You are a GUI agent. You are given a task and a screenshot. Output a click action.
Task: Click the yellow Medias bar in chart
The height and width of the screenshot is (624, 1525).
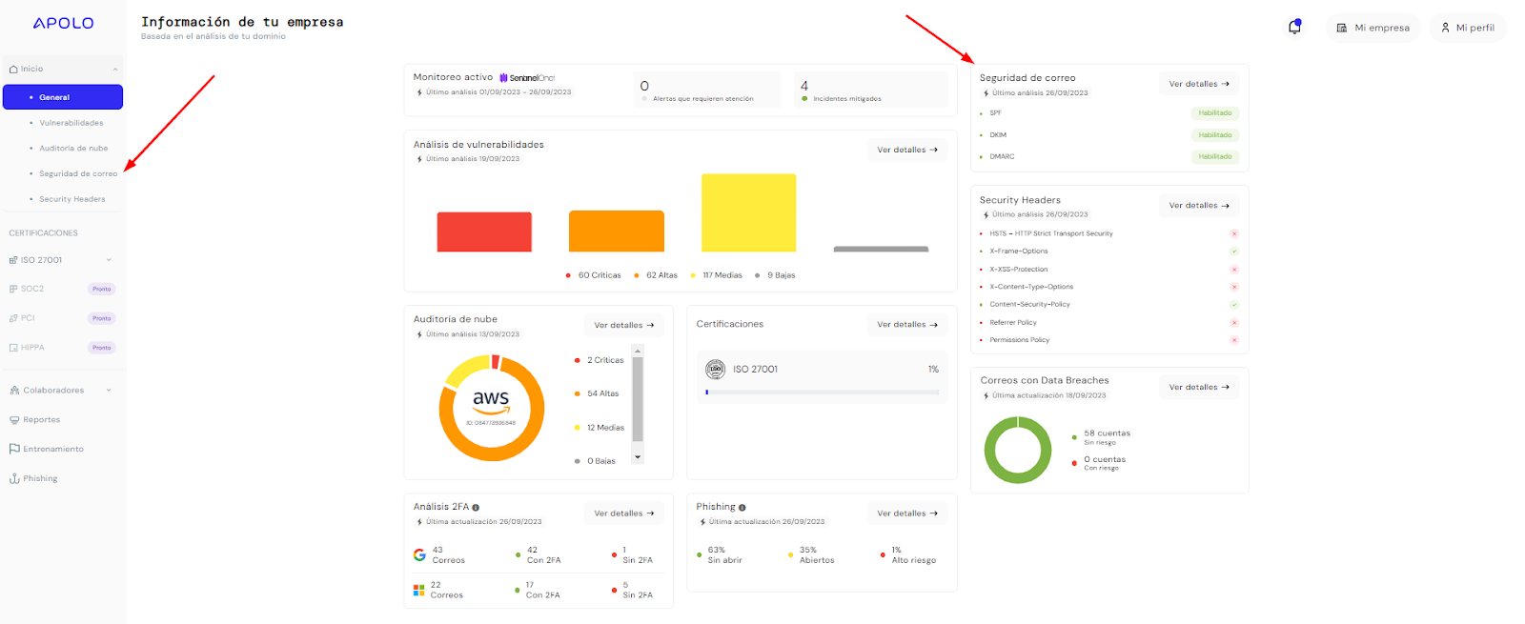coord(748,212)
